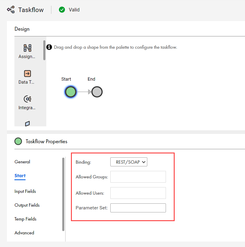Select the gray End node on the canvas
The height and width of the screenshot is (247, 245).
point(97,92)
